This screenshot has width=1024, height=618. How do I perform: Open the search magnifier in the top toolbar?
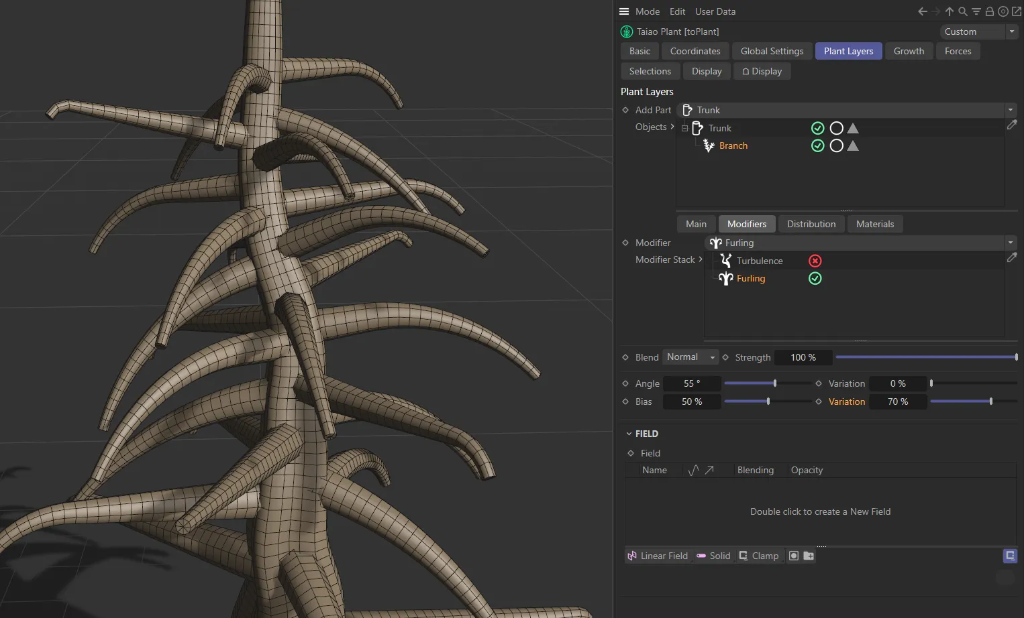[x=962, y=11]
